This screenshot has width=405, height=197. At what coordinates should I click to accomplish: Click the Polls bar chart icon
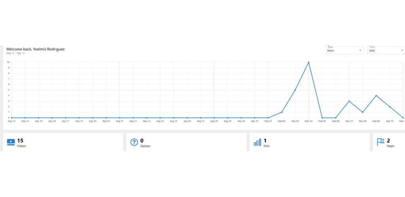coord(257,142)
